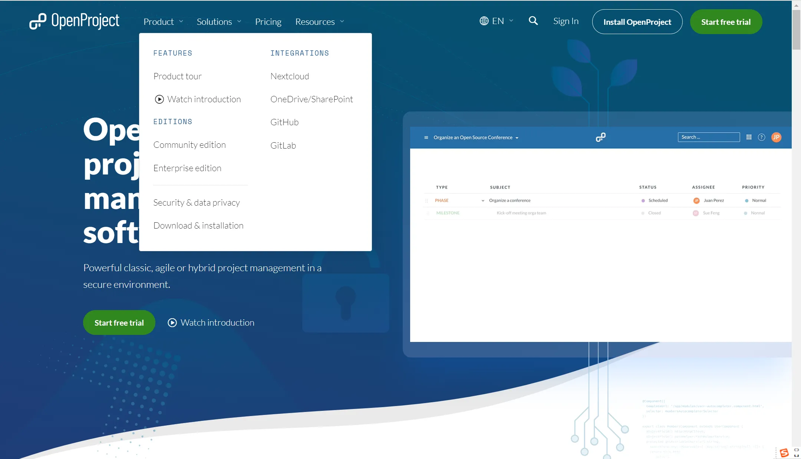This screenshot has height=459, width=801.
Task: Open Download & installation
Action: pyautogui.click(x=198, y=226)
